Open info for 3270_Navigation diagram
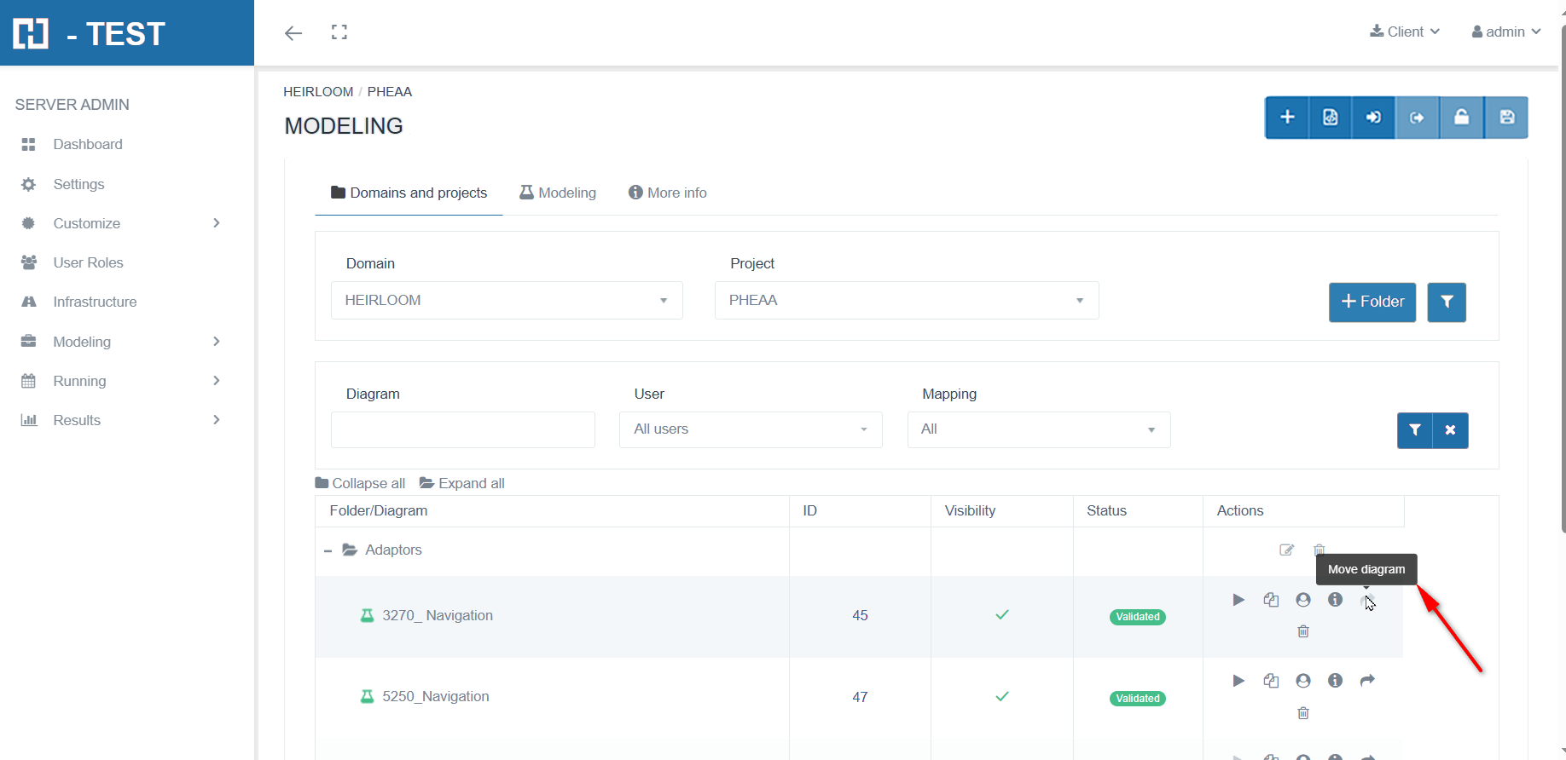The image size is (1566, 760). (x=1335, y=600)
